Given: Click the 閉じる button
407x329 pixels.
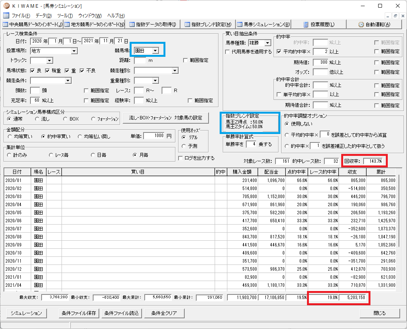Looking at the screenshot, I should pos(380,313).
